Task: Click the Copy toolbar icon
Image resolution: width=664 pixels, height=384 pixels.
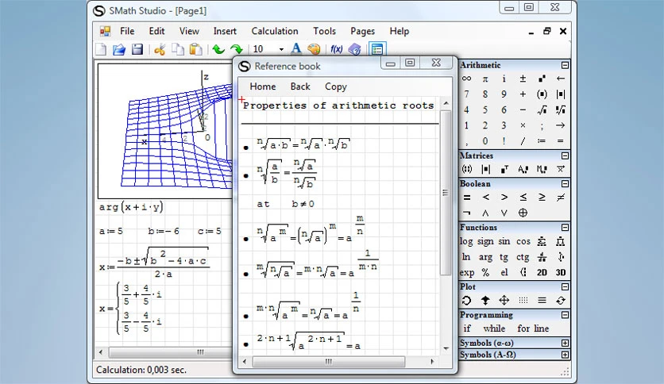Action: pos(177,49)
